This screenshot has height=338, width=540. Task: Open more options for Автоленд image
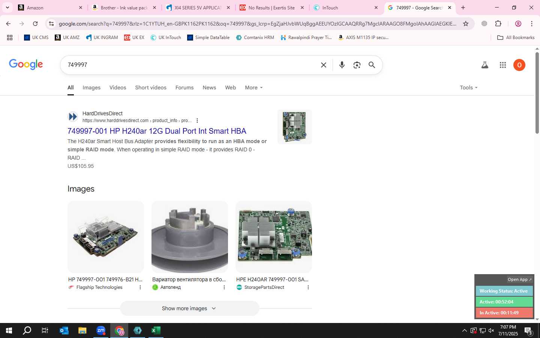tap(224, 287)
